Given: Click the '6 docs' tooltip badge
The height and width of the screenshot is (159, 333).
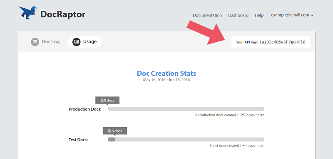Looking at the screenshot, I should pyautogui.click(x=115, y=131).
